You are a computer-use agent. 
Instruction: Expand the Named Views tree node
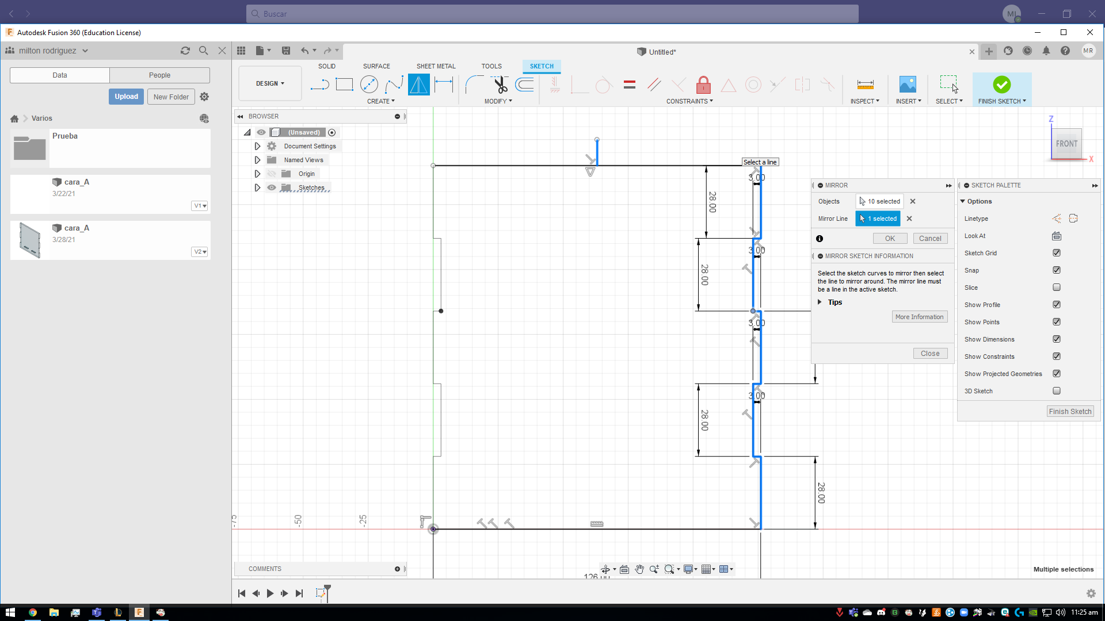tap(257, 160)
